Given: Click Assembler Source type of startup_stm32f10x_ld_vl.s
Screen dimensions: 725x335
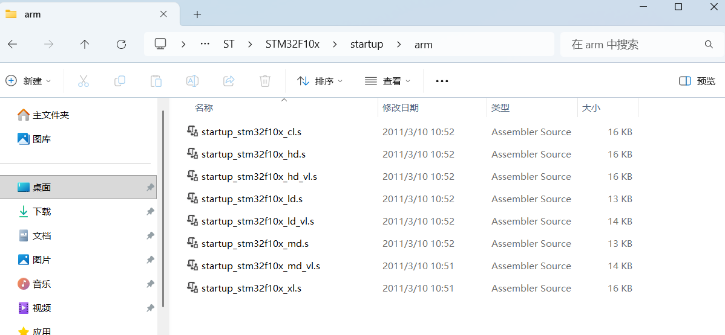Looking at the screenshot, I should (531, 221).
